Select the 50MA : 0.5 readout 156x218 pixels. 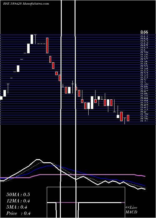18,195
